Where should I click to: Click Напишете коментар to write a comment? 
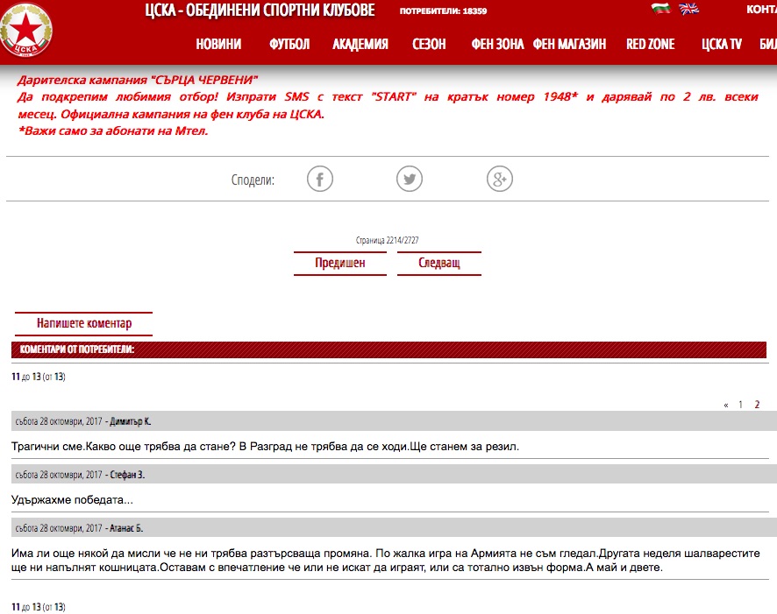[84, 323]
